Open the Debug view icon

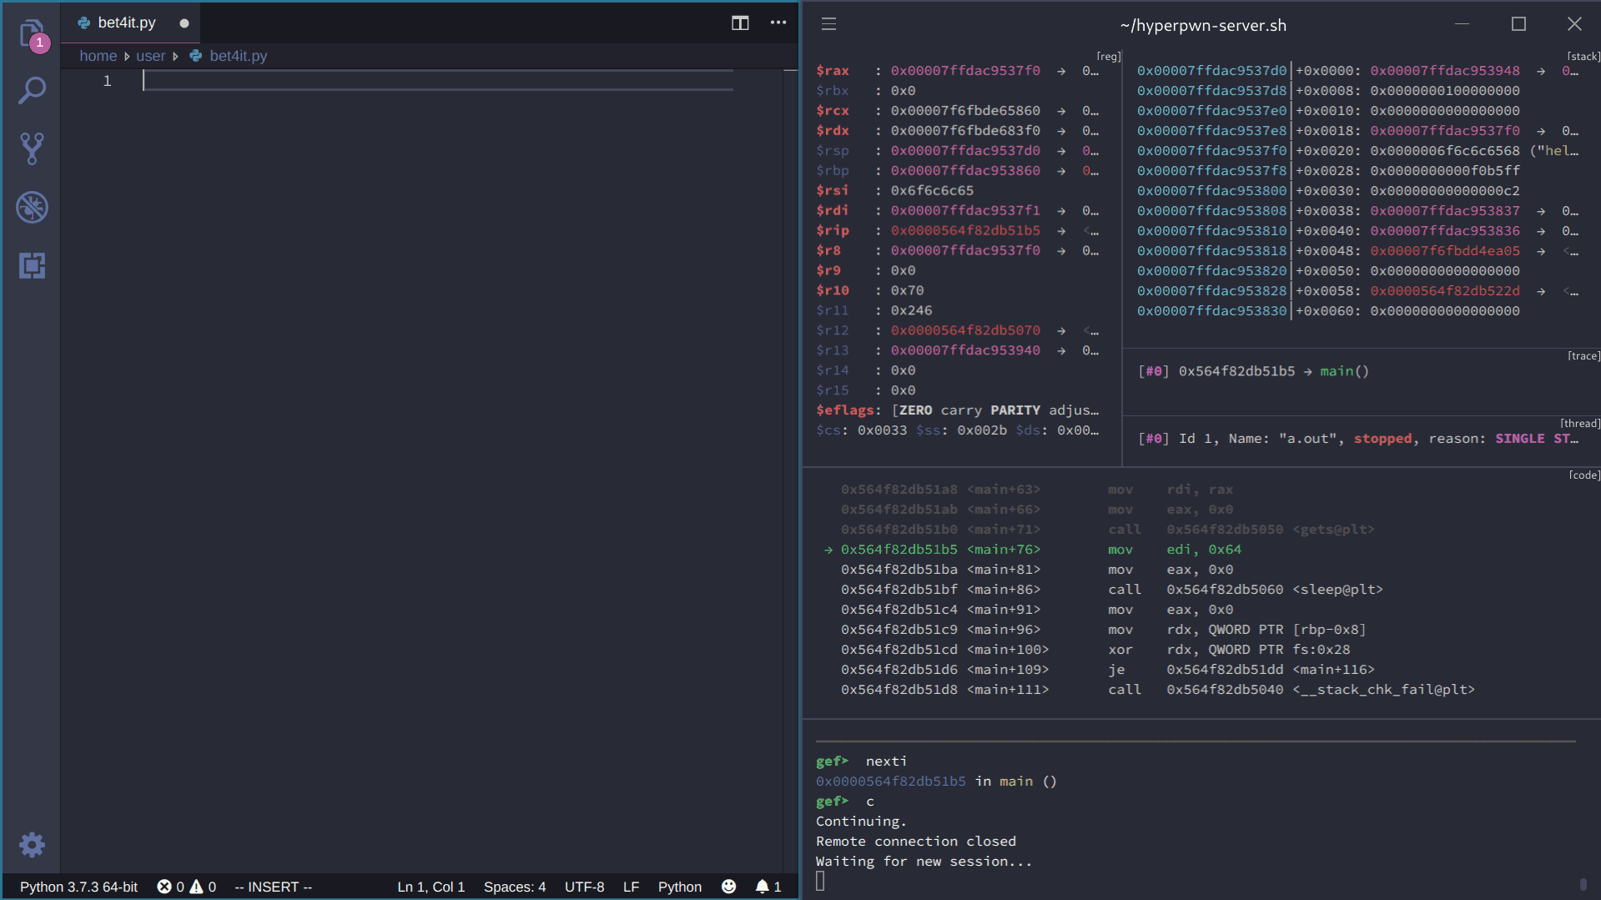pyautogui.click(x=32, y=207)
